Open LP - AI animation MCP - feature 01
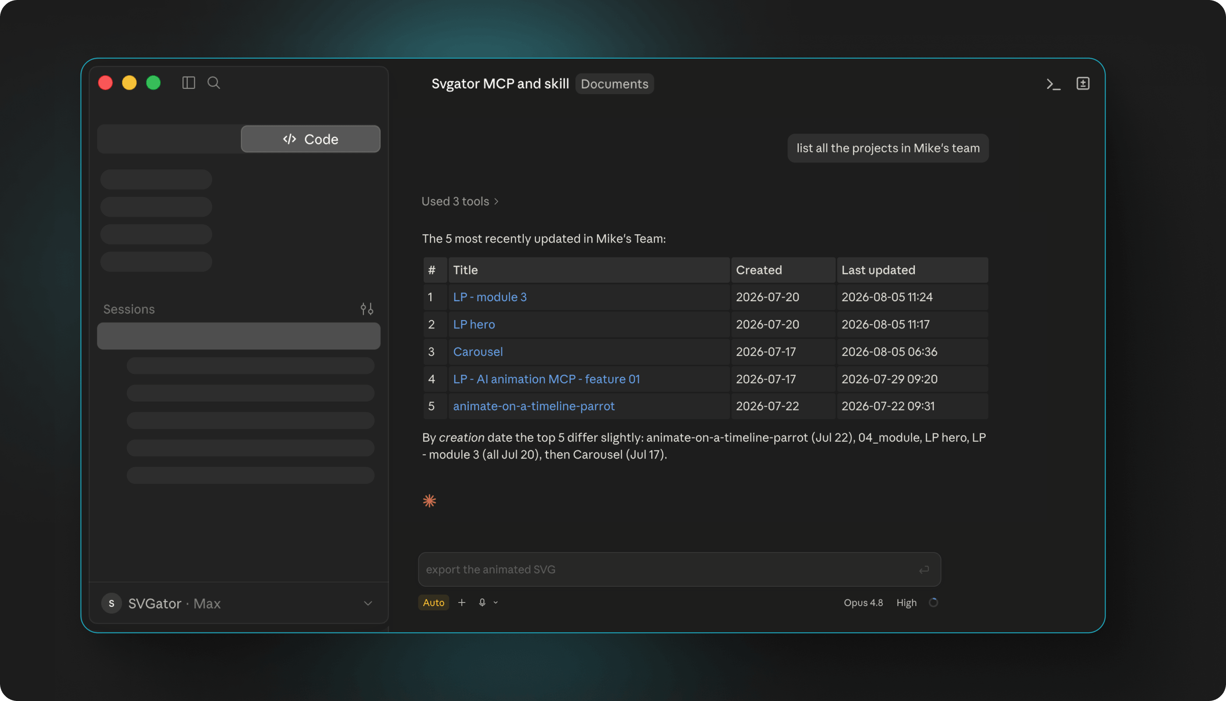This screenshot has height=701, width=1226. click(547, 379)
